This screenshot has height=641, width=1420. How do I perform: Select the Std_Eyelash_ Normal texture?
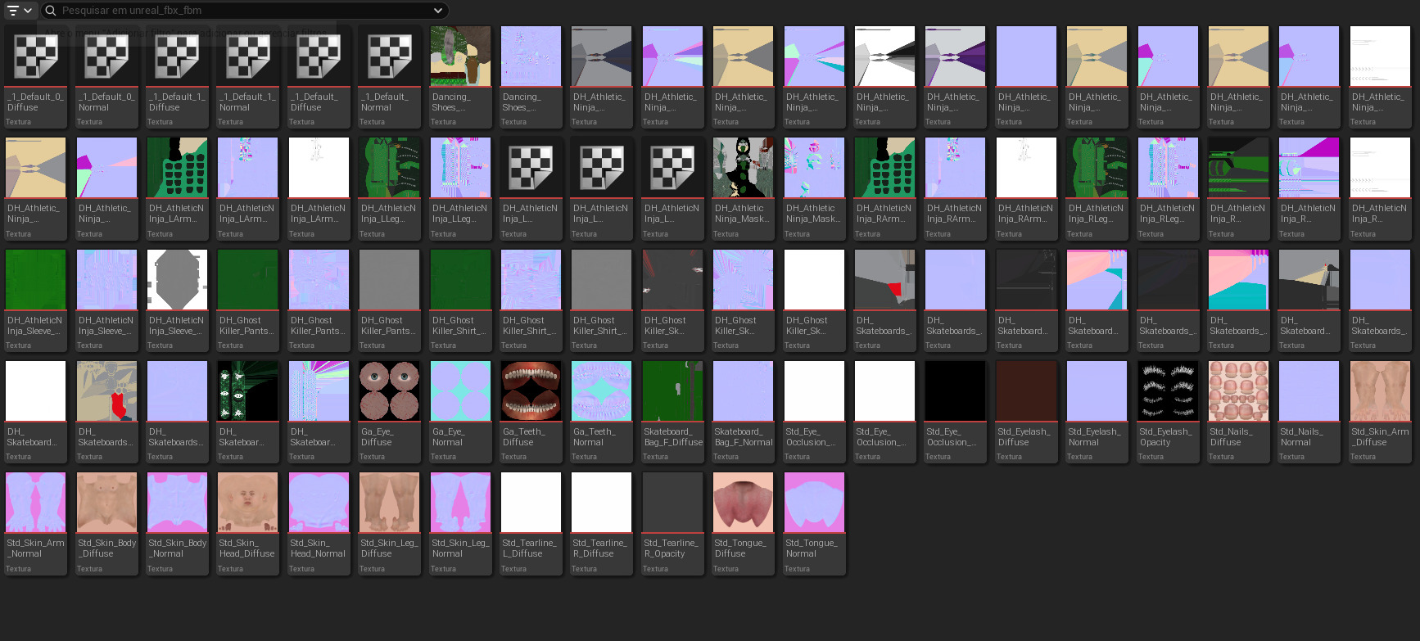[x=1097, y=411]
